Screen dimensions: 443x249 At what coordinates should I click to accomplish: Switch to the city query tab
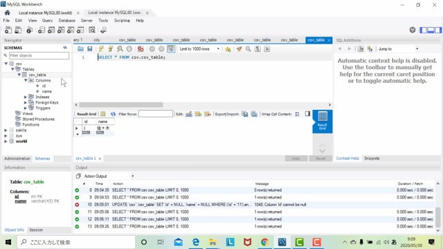click(x=97, y=40)
